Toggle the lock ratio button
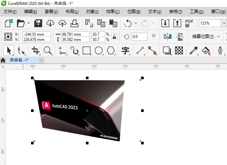The height and width of the screenshot is (165, 227). (x=114, y=37)
